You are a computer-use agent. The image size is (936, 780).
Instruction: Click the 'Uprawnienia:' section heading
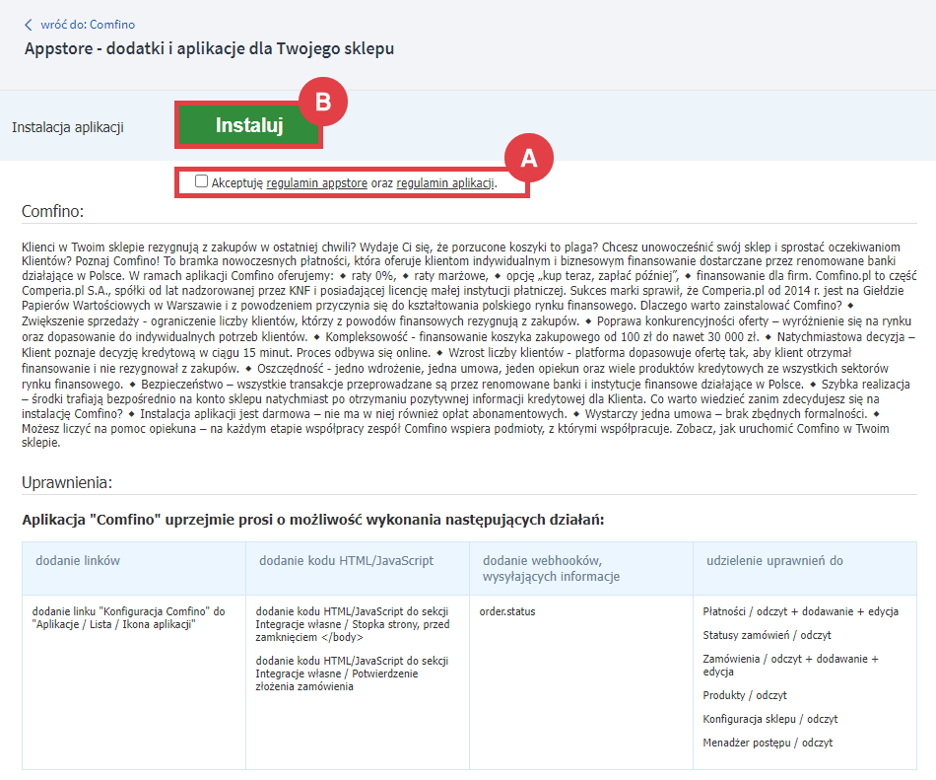tap(67, 483)
